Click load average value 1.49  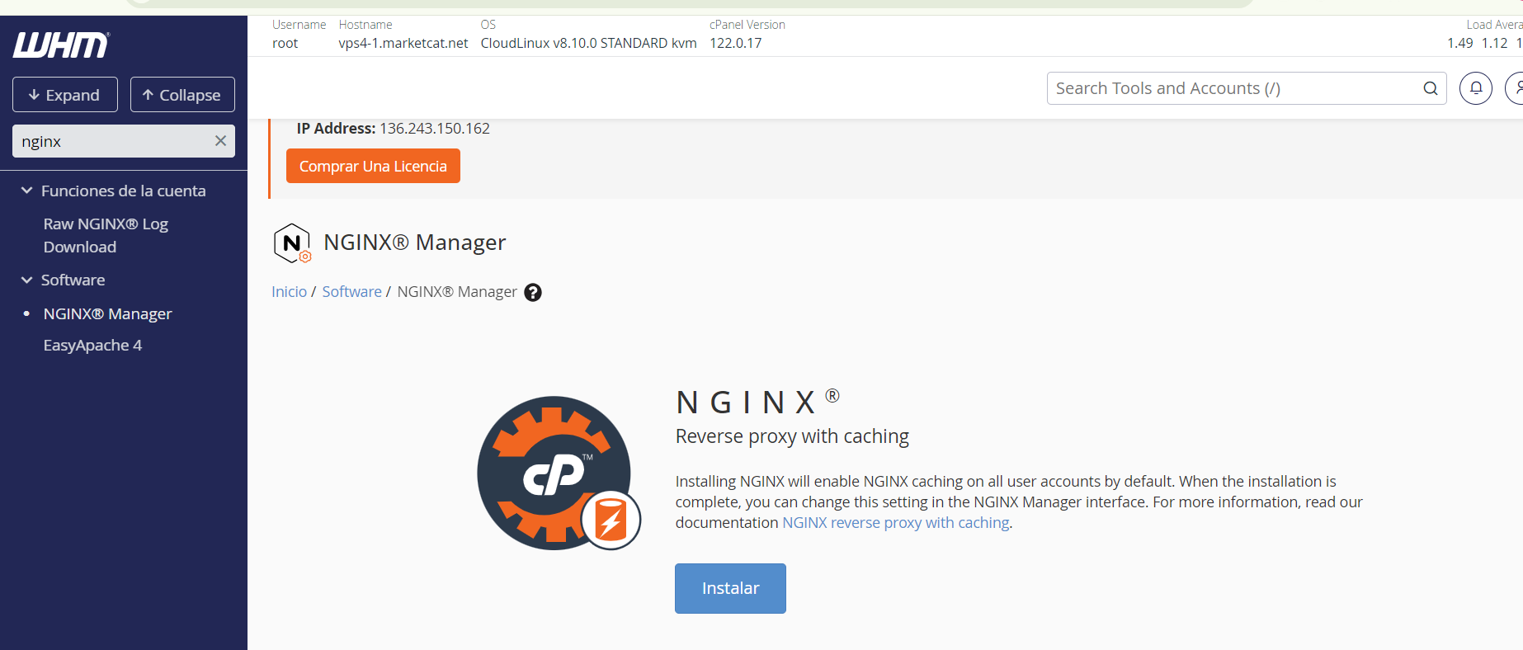(x=1459, y=43)
